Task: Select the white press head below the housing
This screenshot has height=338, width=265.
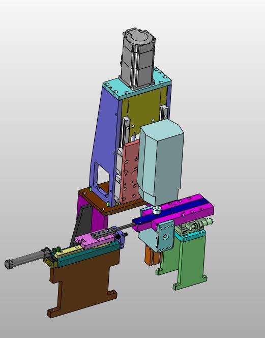Action: [157, 210]
